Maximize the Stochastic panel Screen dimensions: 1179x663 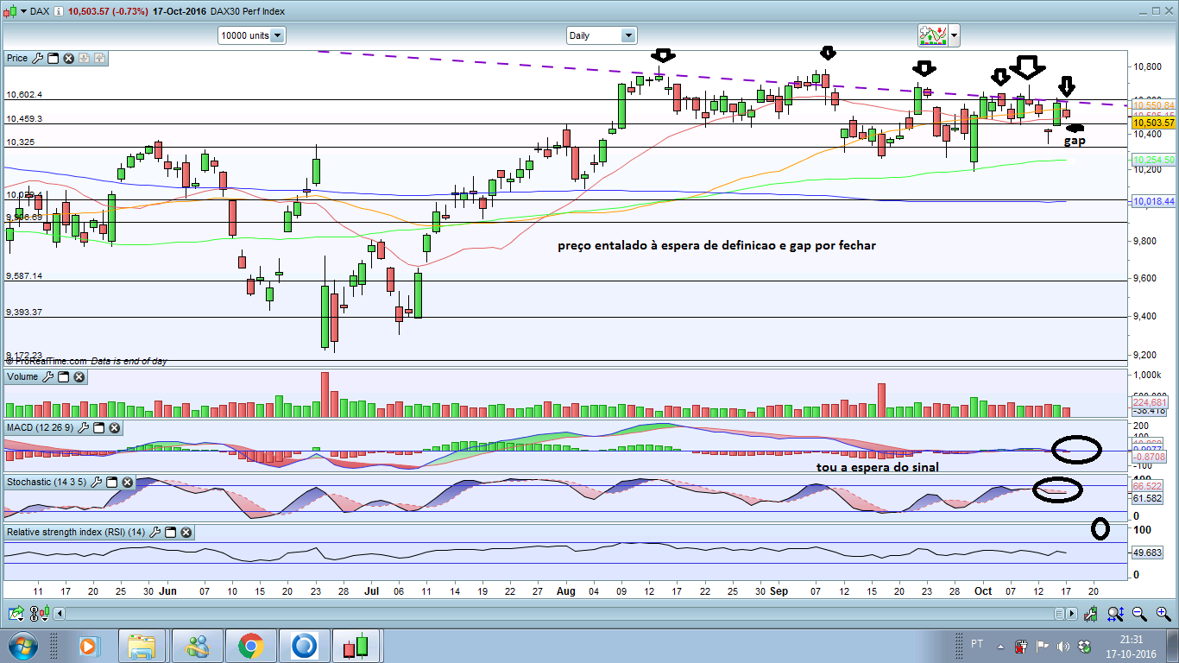pyautogui.click(x=112, y=481)
